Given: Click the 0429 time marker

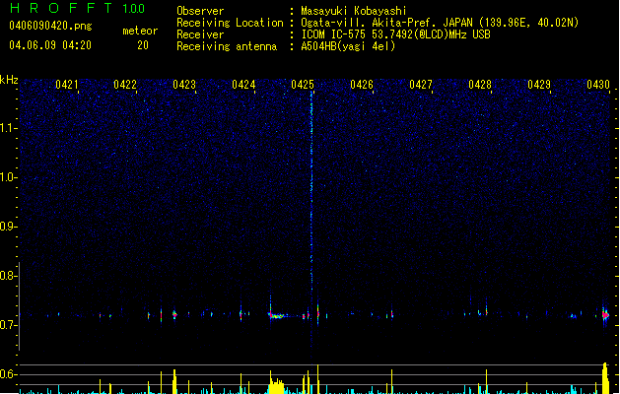Looking at the screenshot, I should 539,85.
